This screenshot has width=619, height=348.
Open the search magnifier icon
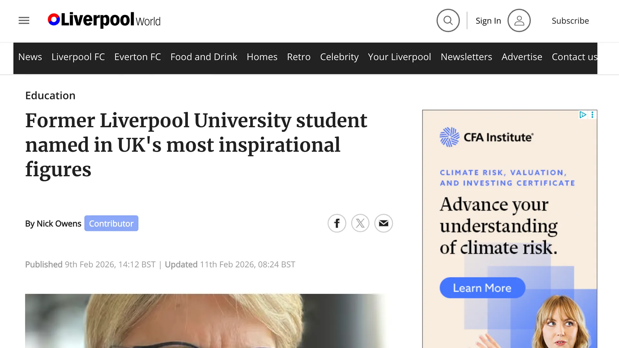pyautogui.click(x=448, y=21)
